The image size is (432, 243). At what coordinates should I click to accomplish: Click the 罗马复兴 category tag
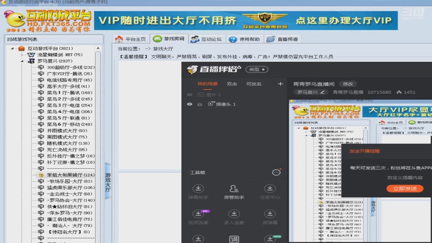tap(311, 92)
